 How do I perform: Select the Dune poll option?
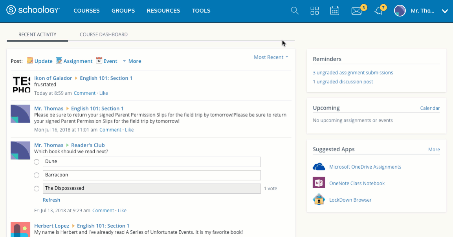[x=37, y=162]
